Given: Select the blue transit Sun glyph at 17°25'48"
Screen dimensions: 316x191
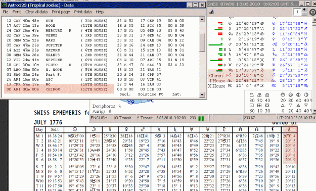Looking at the screenshot, I should coord(274,23).
